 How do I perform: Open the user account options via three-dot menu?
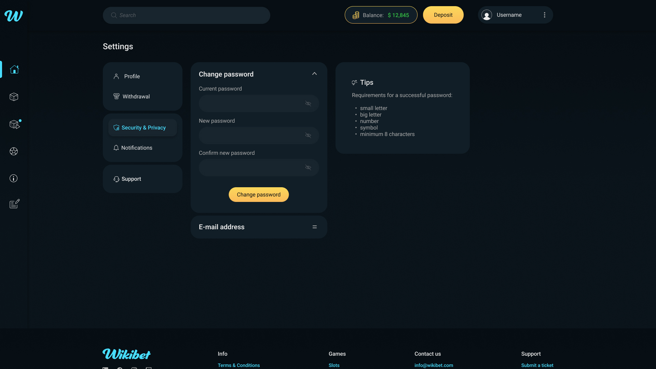point(544,15)
